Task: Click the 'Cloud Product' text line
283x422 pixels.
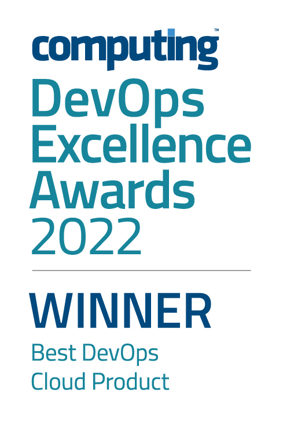Action: tap(100, 381)
